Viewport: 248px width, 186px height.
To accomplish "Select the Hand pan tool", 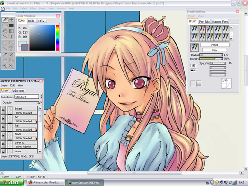I will (x=5, y=60).
